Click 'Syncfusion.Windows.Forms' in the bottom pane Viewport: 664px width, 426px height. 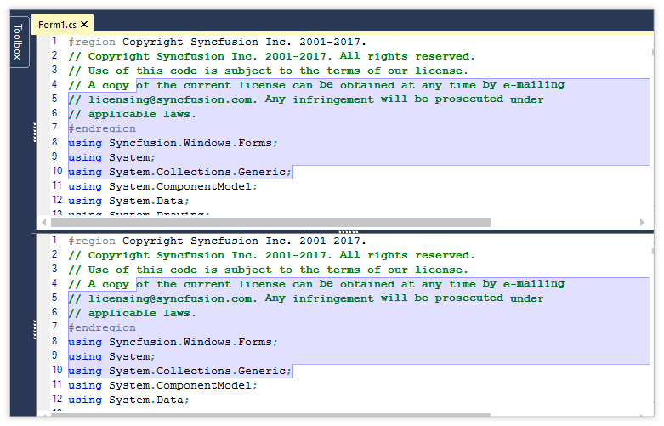point(192,342)
